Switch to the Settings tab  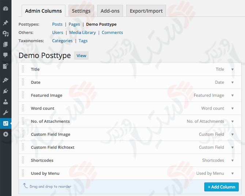point(81,11)
